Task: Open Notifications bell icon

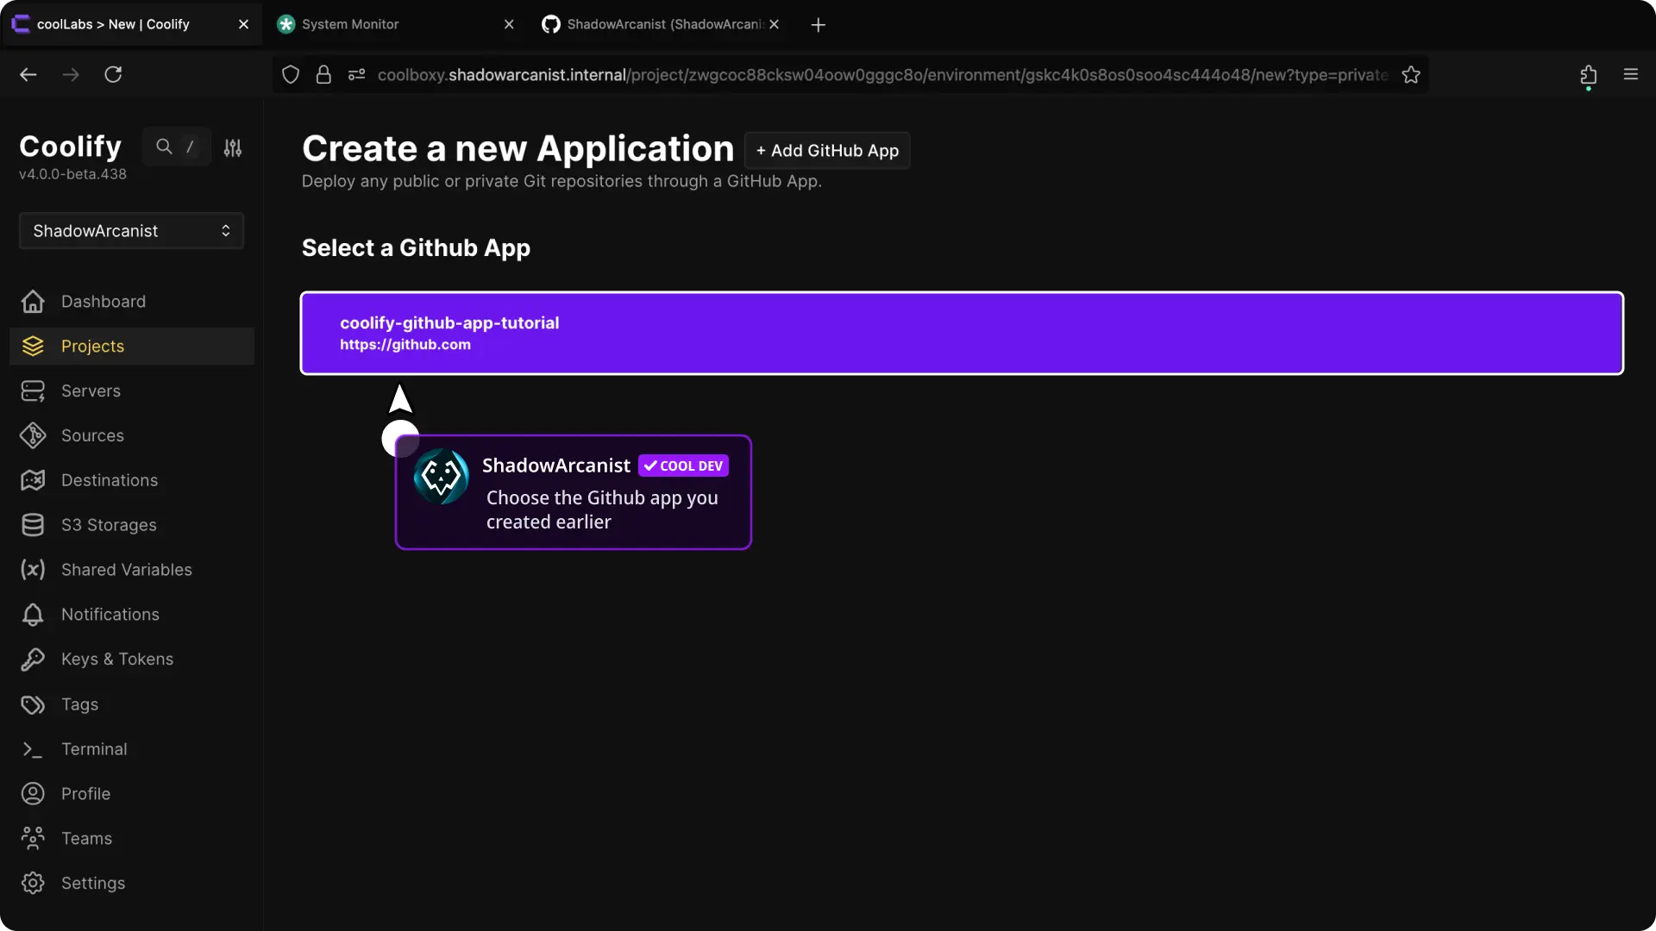Action: (x=33, y=615)
